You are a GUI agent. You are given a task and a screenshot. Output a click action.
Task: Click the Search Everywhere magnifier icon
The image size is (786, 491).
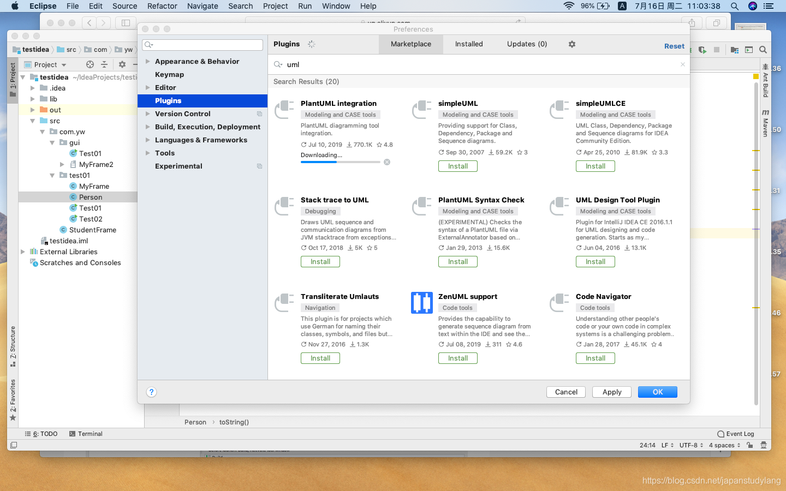click(763, 49)
